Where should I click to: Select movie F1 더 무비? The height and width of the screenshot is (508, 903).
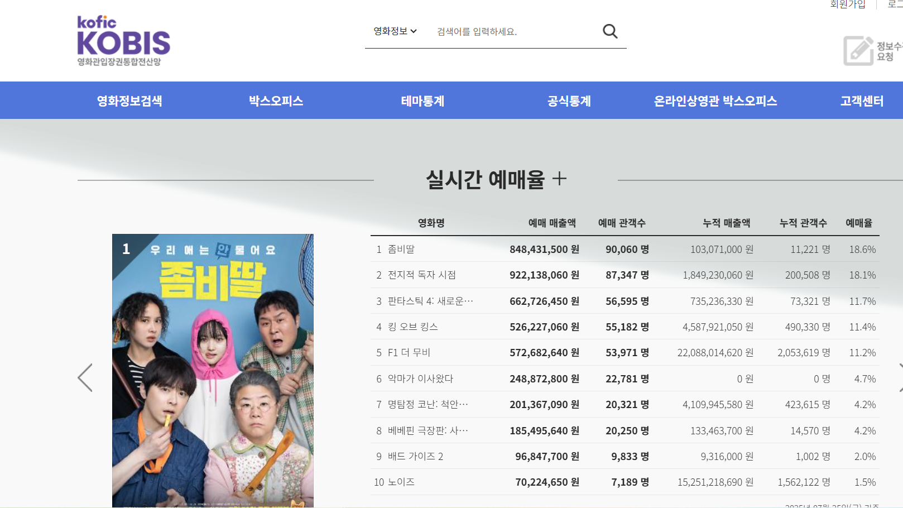(409, 352)
